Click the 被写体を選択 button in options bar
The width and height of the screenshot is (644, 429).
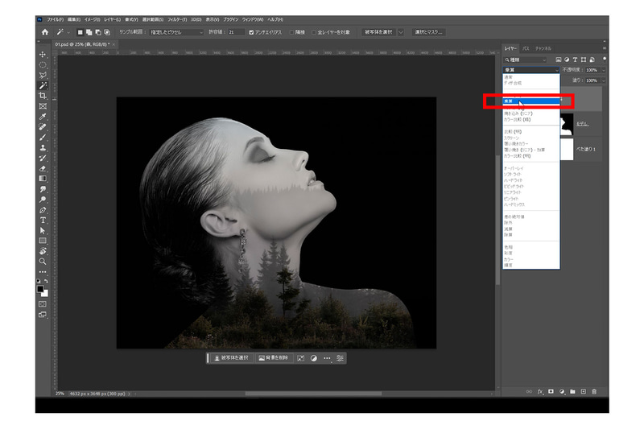pyautogui.click(x=378, y=32)
